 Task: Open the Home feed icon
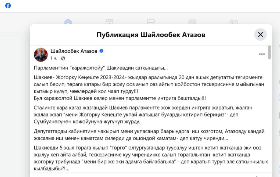coord(68,22)
